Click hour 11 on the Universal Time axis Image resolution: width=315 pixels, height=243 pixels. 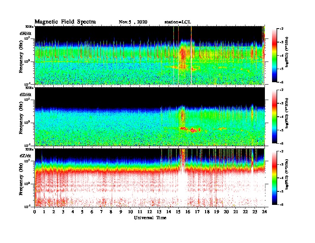click(140, 212)
